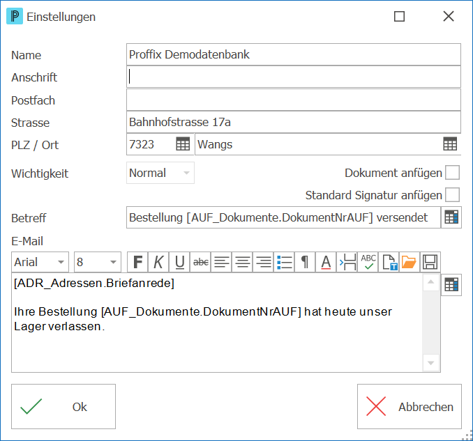Open file with the orange folder icon
Image resolution: width=473 pixels, height=441 pixels.
click(410, 262)
